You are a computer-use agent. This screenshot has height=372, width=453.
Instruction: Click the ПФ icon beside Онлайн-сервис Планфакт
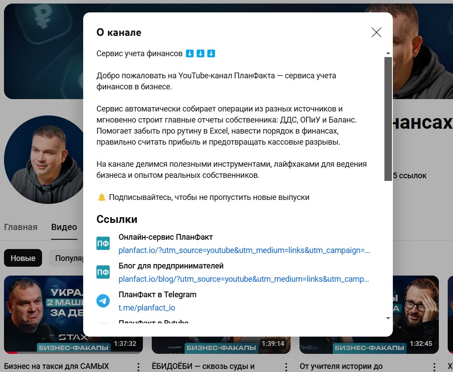(x=103, y=243)
